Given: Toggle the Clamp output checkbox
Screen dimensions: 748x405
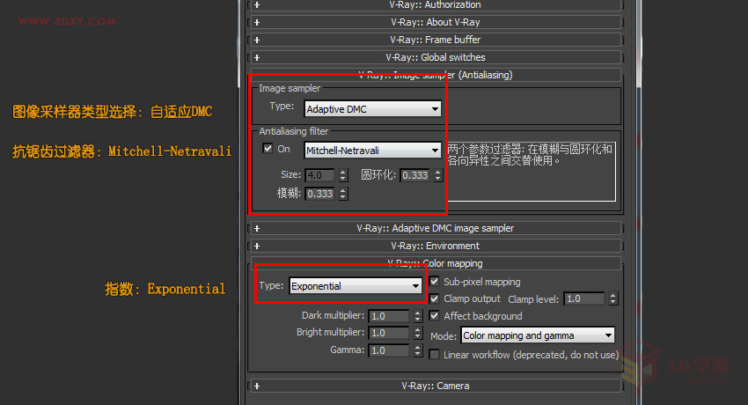Looking at the screenshot, I should [x=434, y=298].
